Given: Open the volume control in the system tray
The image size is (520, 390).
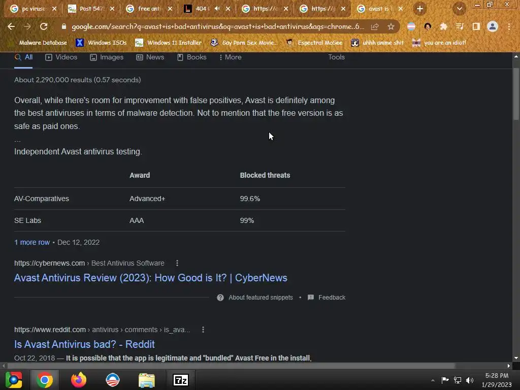Looking at the screenshot, I should pos(470,380).
